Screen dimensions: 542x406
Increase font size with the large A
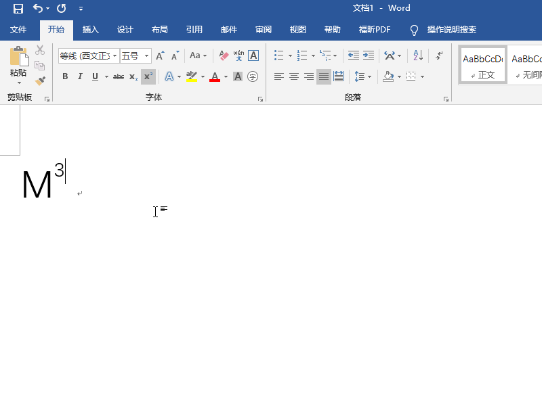(x=160, y=55)
